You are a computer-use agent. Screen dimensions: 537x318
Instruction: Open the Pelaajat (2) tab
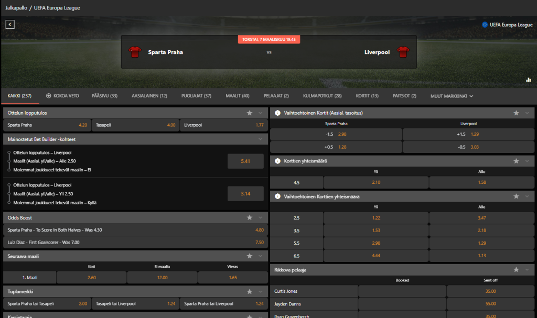[x=276, y=96]
